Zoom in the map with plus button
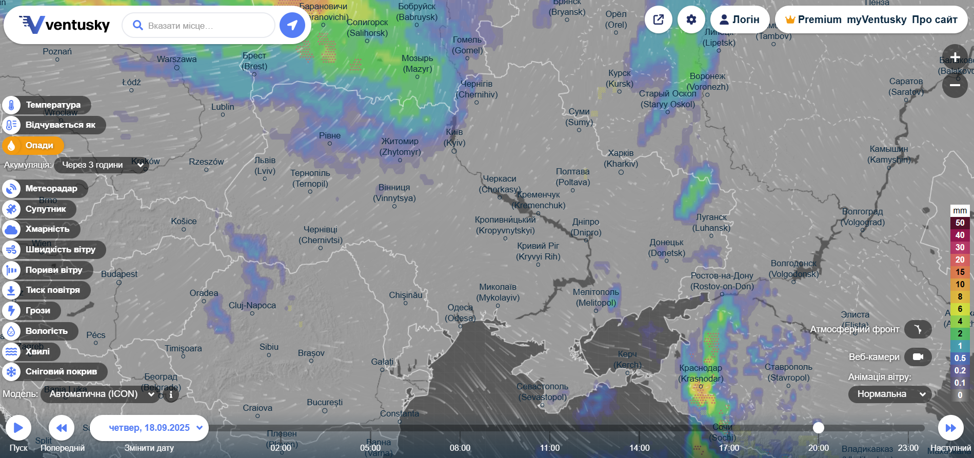Viewport: 974px width, 458px height. pos(955,57)
